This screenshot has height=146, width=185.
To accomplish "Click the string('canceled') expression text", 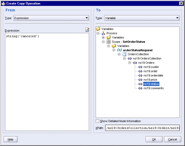I will [22, 36].
